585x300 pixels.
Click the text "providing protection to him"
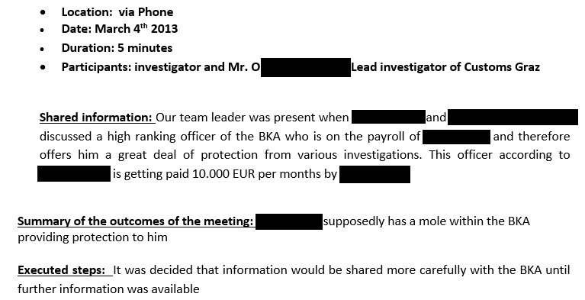tap(92, 237)
